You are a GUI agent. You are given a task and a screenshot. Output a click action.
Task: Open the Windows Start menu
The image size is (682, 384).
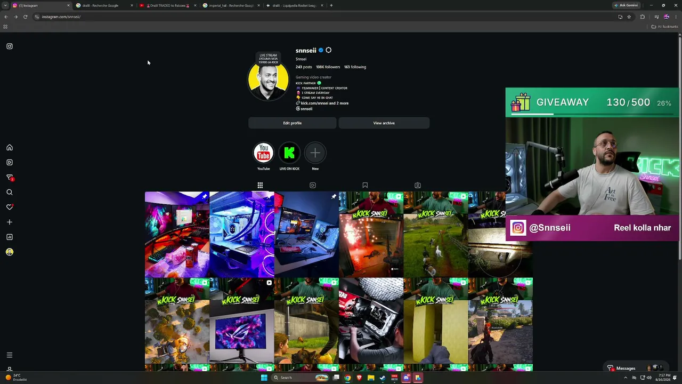click(x=264, y=378)
